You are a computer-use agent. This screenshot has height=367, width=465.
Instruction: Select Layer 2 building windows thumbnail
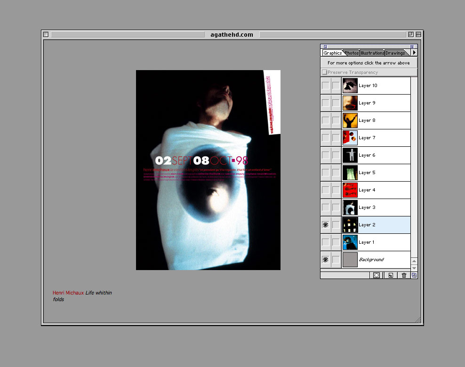click(350, 225)
